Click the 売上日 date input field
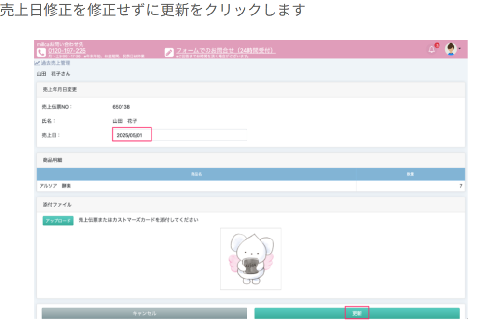Viewport: 494px width, 323px height. (179, 135)
